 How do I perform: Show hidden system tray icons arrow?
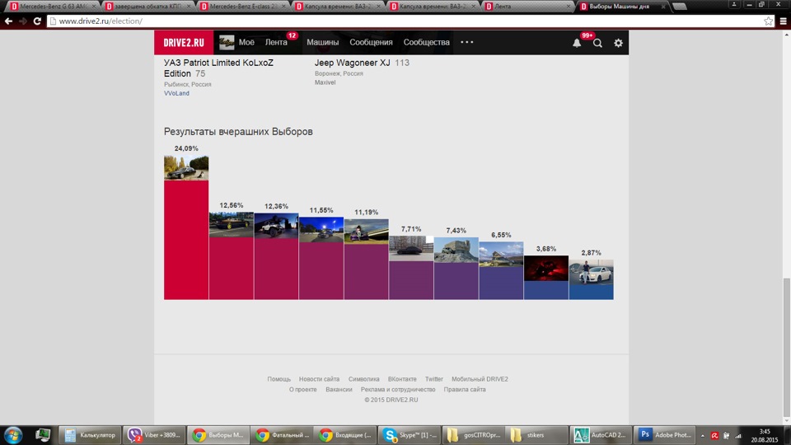tap(702, 436)
